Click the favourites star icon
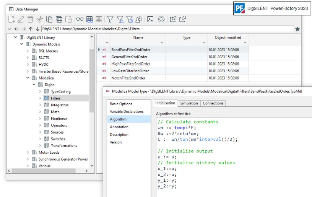 click(x=297, y=29)
